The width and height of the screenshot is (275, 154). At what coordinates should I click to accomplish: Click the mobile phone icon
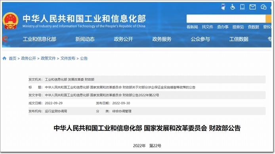pyautogui.click(x=243, y=7)
